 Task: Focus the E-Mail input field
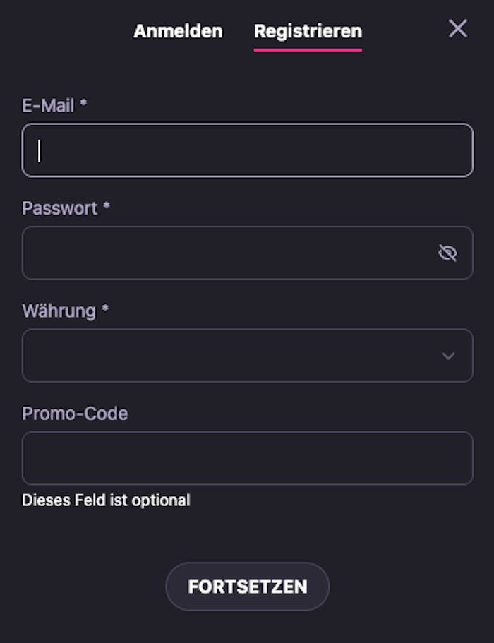pyautogui.click(x=247, y=150)
